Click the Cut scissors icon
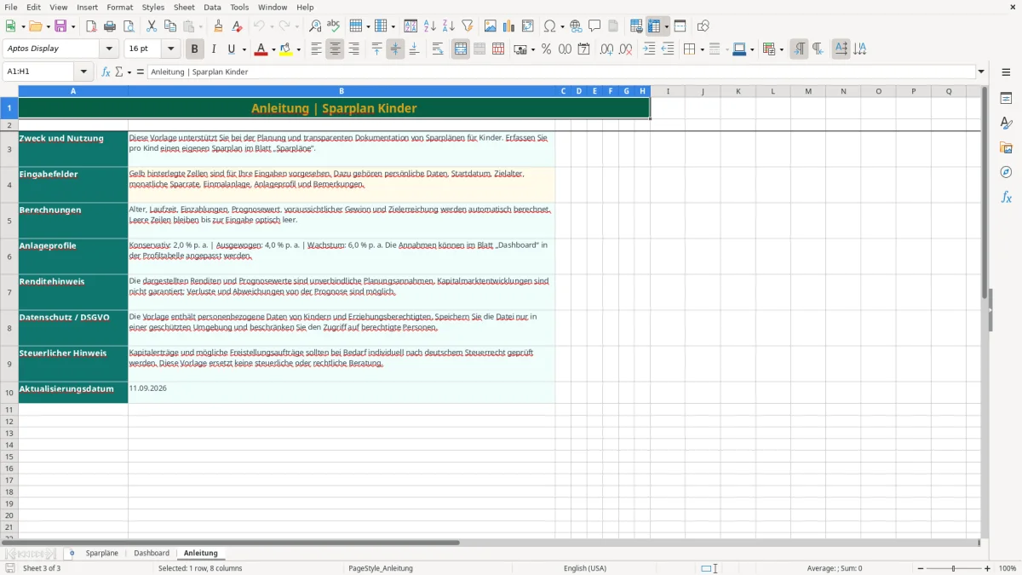The image size is (1022, 575). coord(152,26)
